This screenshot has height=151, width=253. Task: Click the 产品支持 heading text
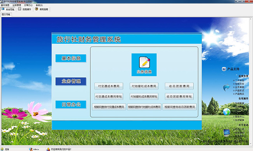coord(233,69)
